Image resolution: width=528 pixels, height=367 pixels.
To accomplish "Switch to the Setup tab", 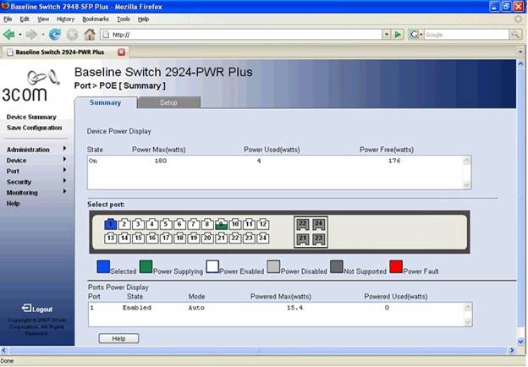I will click(168, 102).
